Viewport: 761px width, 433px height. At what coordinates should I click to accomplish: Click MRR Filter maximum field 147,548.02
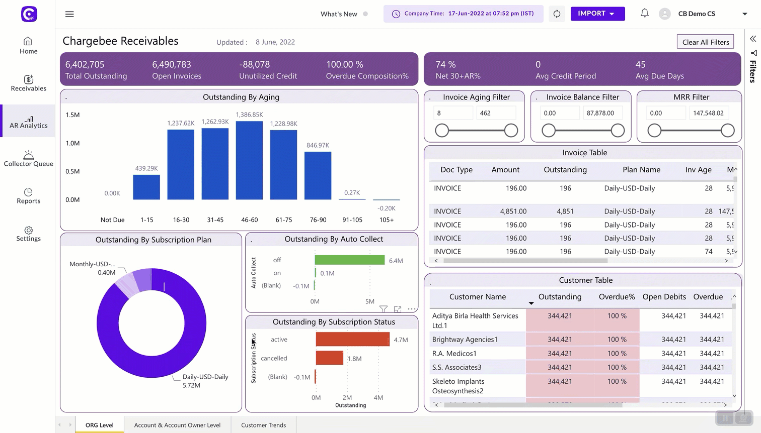click(709, 113)
